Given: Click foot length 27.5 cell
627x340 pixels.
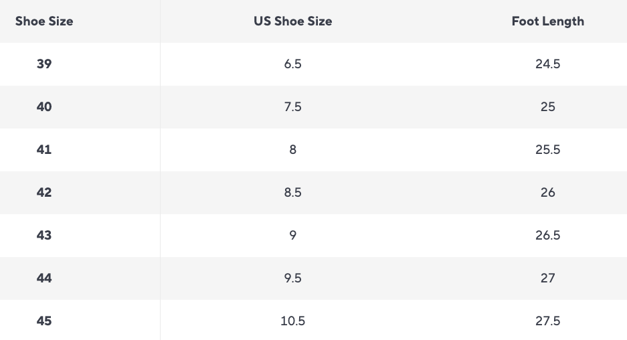Looking at the screenshot, I should pyautogui.click(x=547, y=321).
